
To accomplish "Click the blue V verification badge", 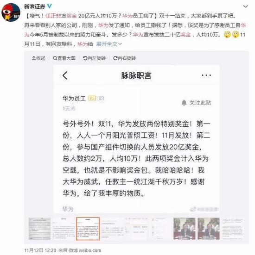I will click(49, 6).
